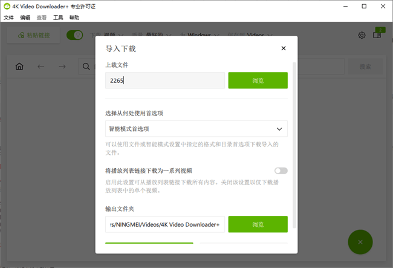Click the output folder path field
Screen dimensions: 393x268
165,224
